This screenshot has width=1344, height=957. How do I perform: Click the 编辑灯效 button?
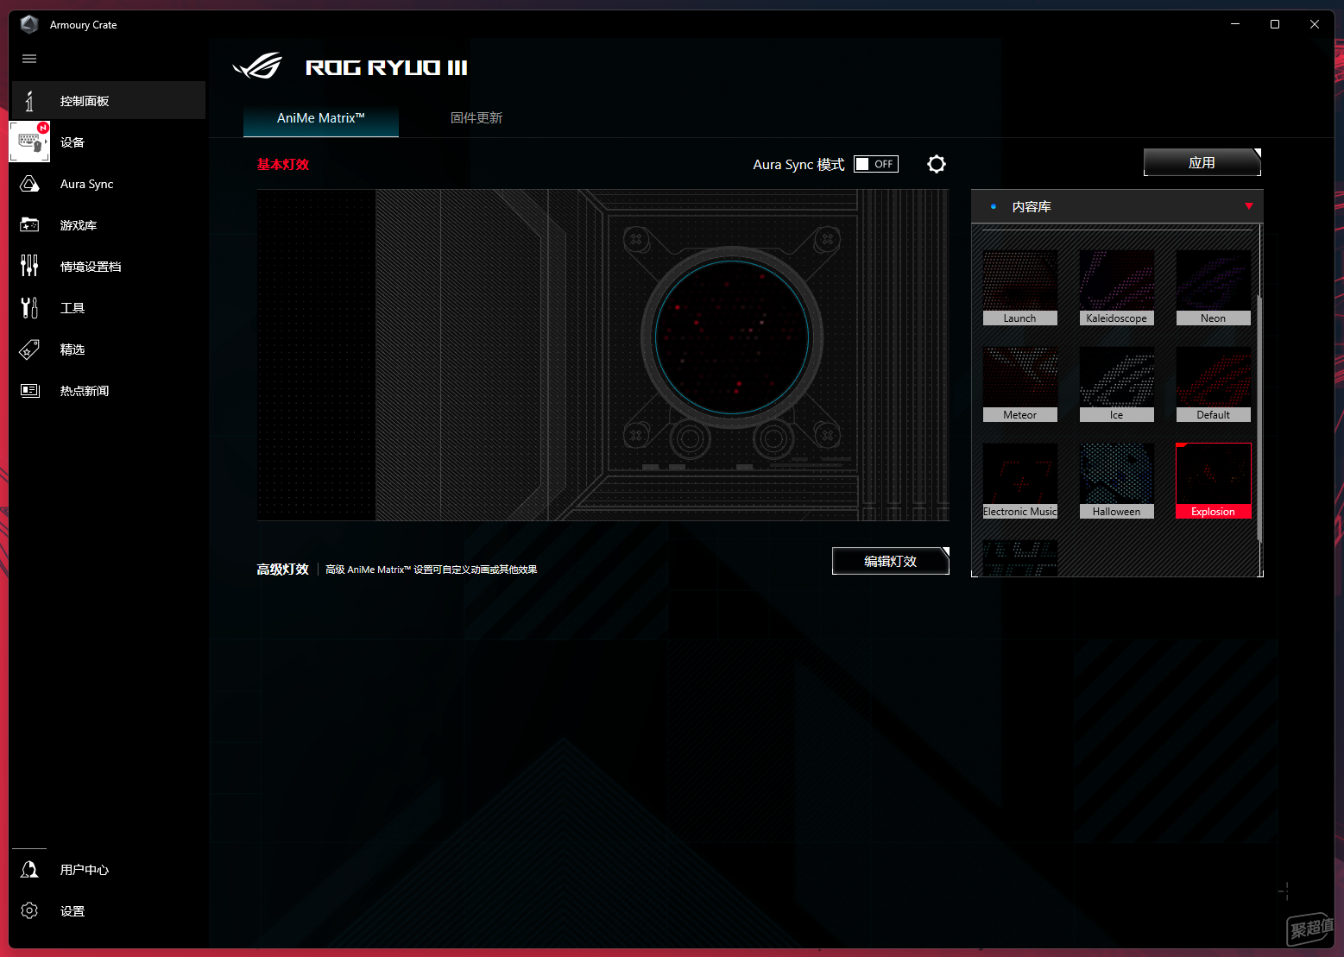click(891, 561)
